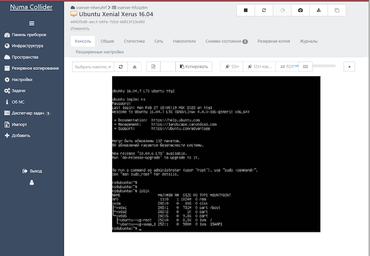Log out via 'Выход'
The width and height of the screenshot is (370, 256).
pos(32,171)
